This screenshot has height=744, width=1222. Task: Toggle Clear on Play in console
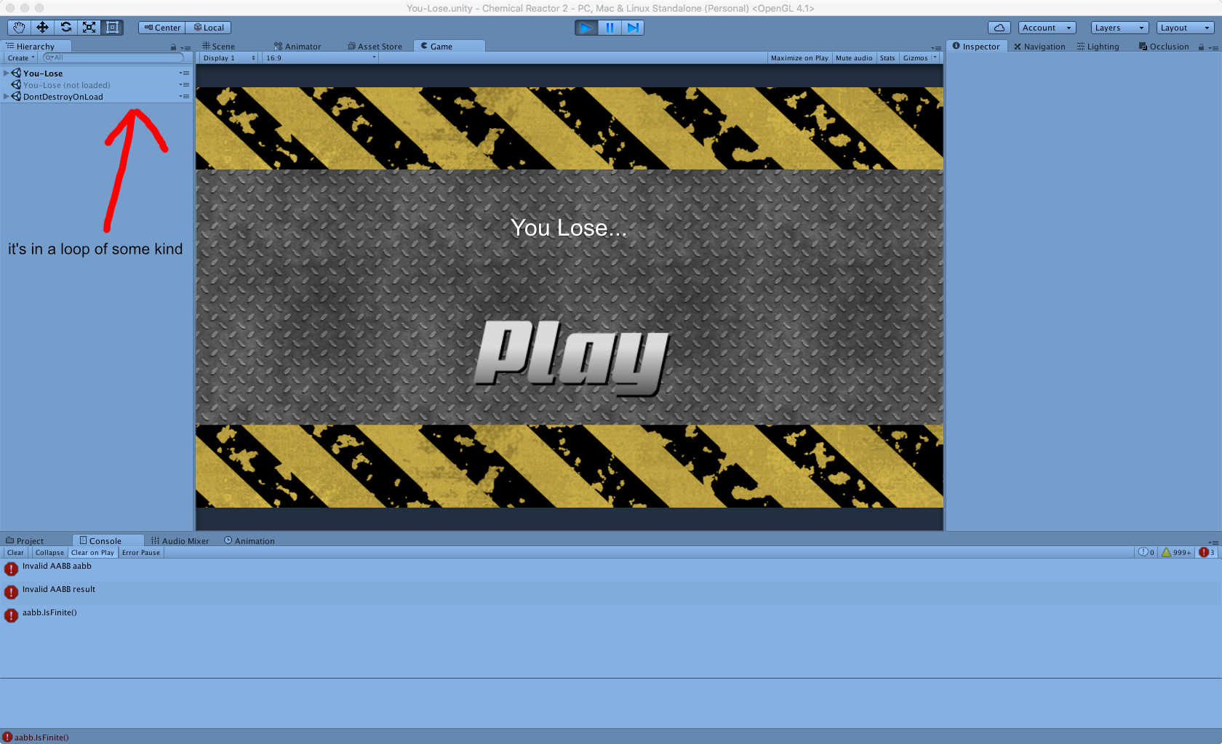tap(92, 553)
